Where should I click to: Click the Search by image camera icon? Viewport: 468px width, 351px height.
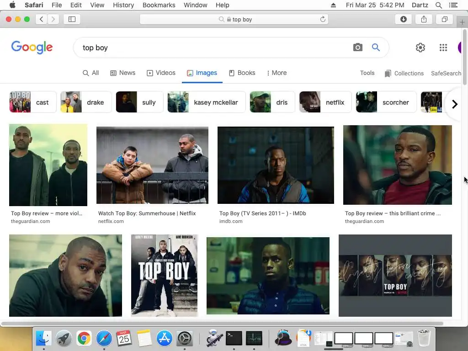coord(357,48)
